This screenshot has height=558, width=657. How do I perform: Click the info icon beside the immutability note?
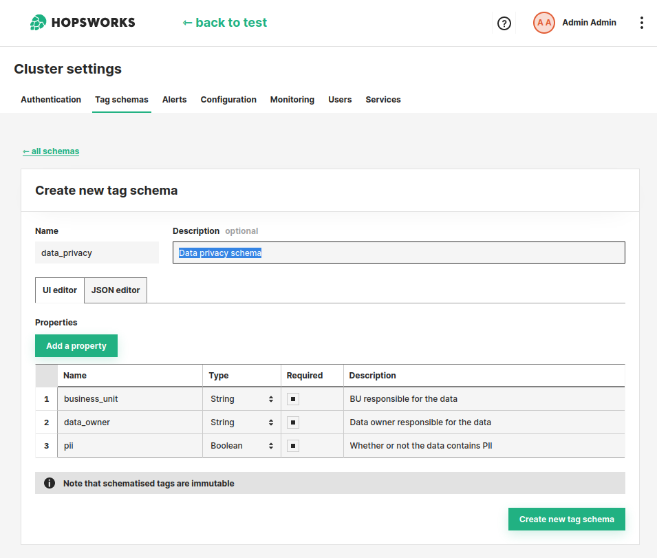(x=49, y=483)
